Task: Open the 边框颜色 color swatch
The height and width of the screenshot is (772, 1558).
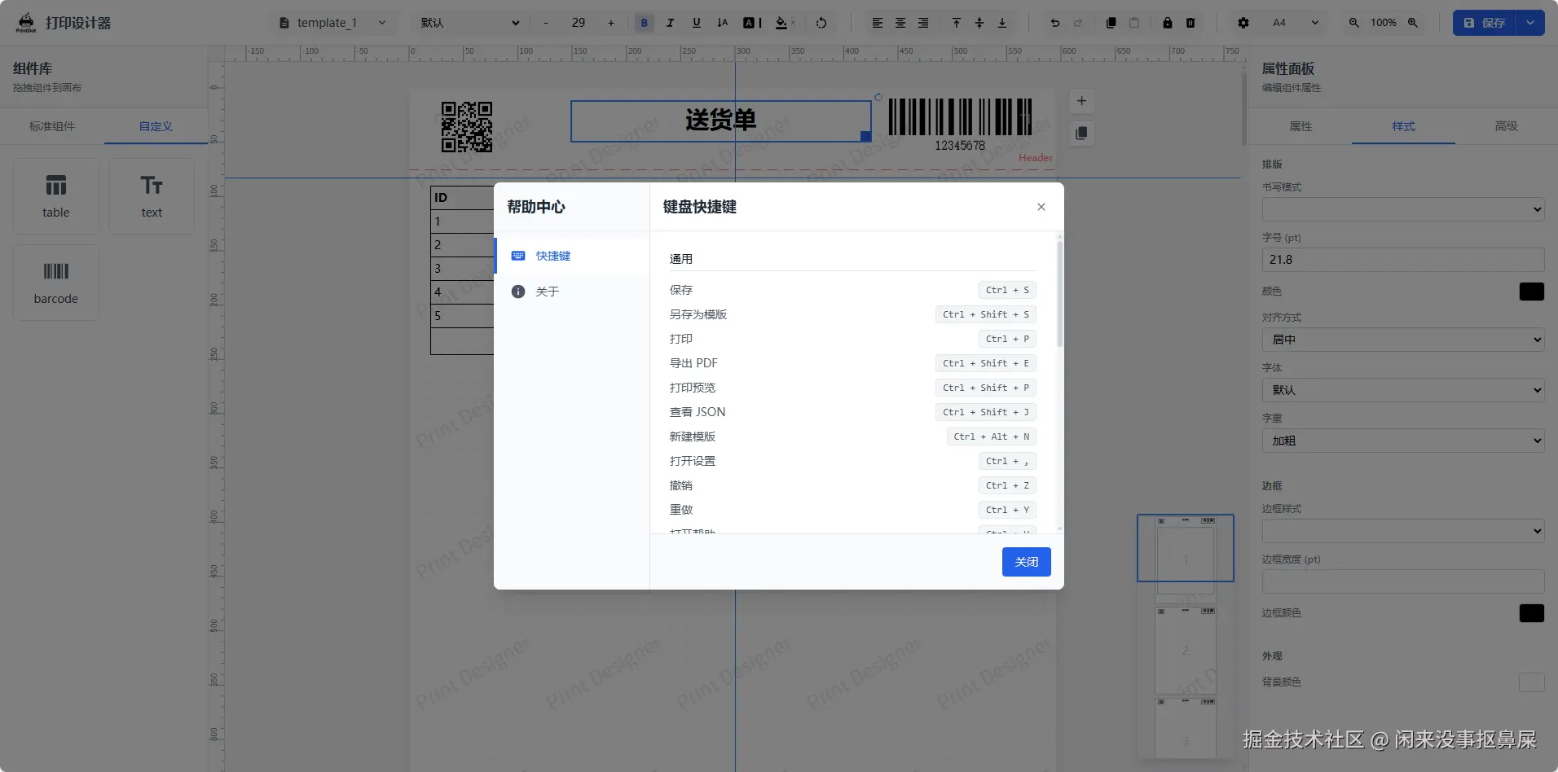Action: click(x=1532, y=613)
